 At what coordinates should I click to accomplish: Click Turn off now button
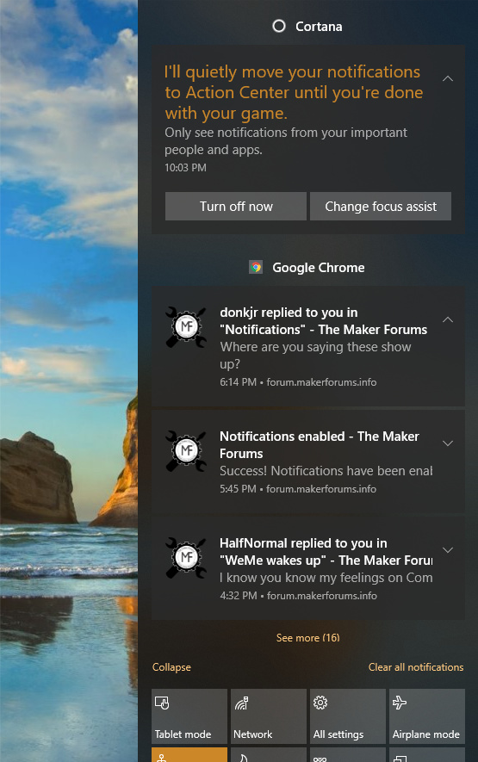point(236,206)
